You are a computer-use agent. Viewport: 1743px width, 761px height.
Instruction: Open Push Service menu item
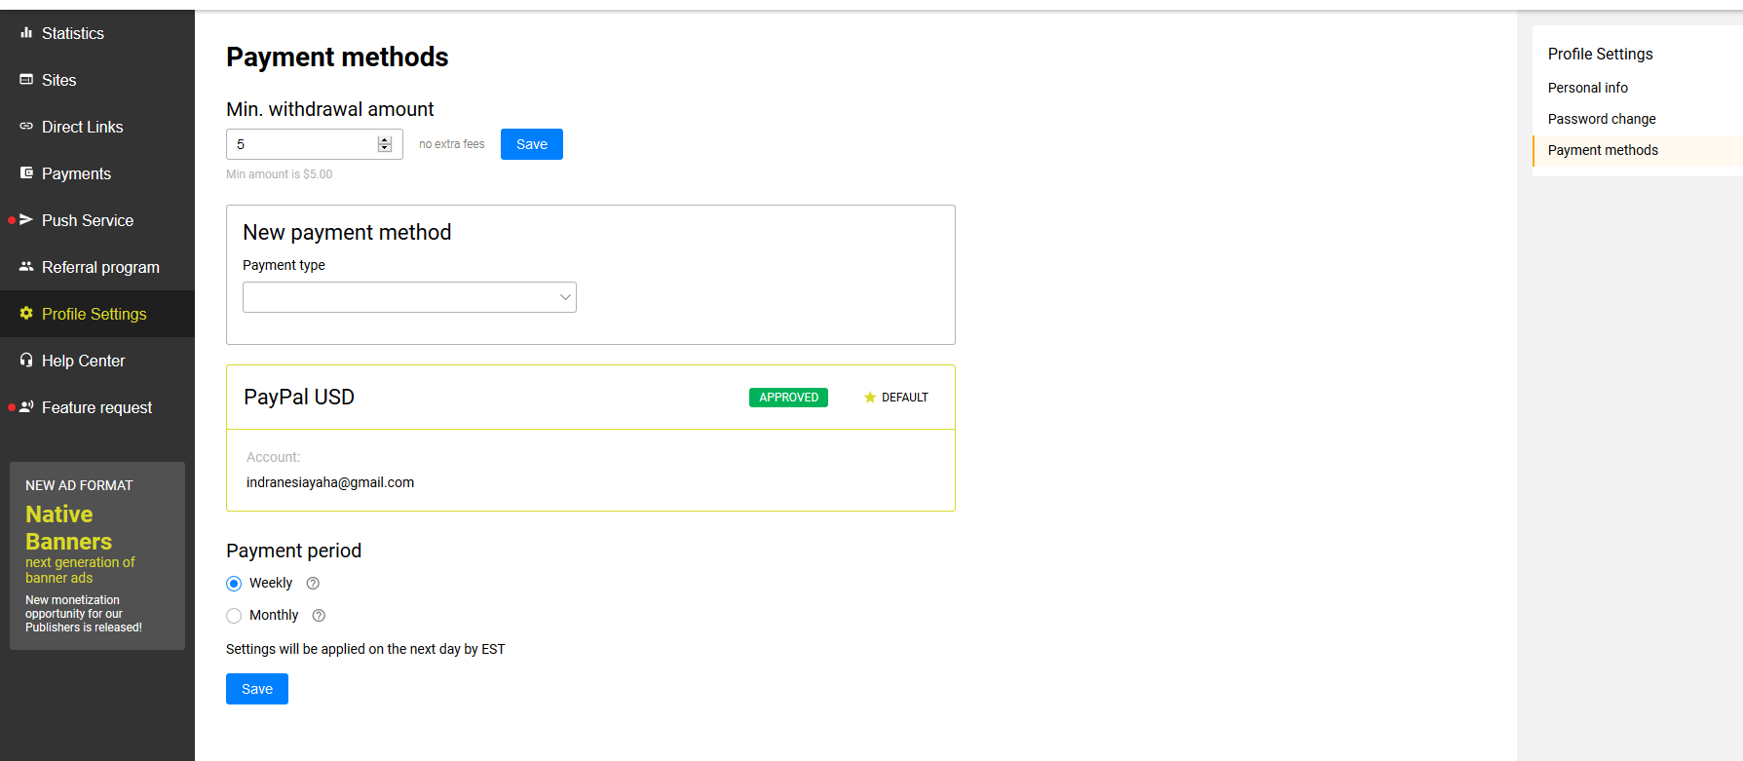tap(97, 220)
